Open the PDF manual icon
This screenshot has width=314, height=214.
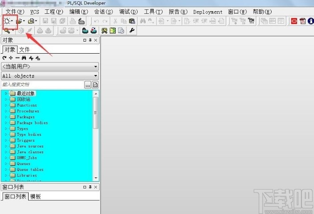(302, 21)
